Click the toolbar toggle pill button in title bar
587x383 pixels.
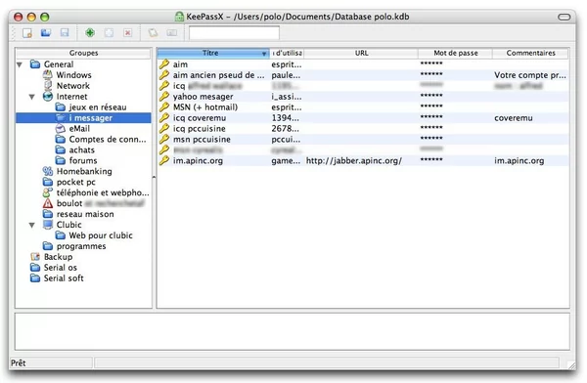click(564, 17)
